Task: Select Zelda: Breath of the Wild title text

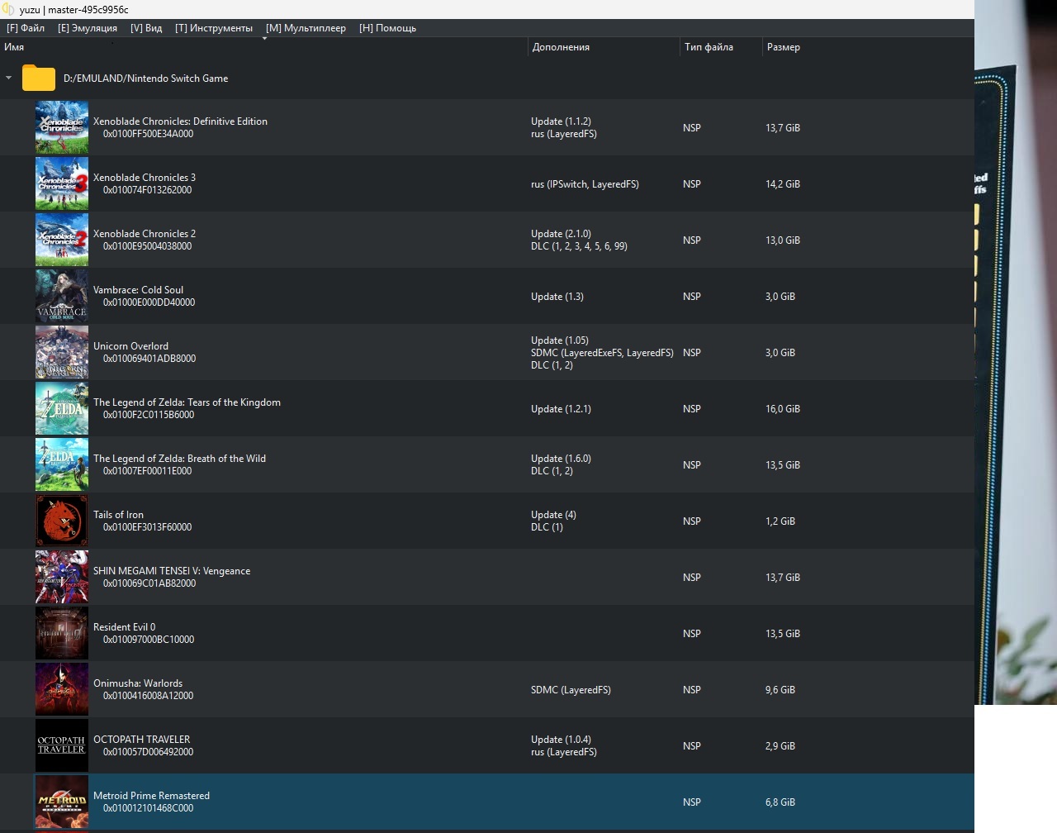Action: coord(179,459)
